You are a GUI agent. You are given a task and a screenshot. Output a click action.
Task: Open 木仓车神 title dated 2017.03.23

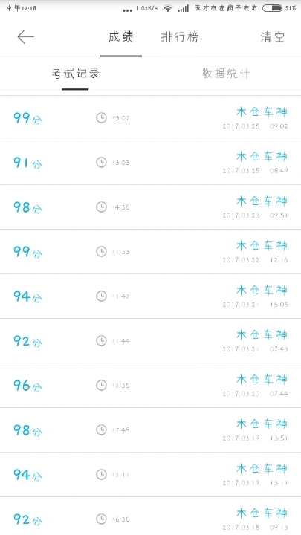(x=262, y=201)
